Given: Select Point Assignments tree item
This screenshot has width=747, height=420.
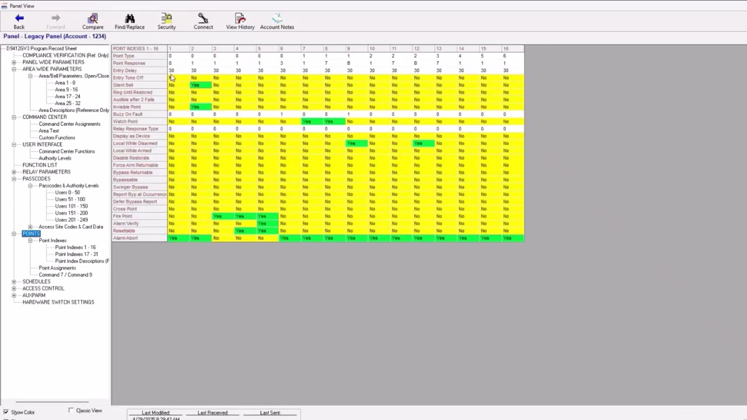Looking at the screenshot, I should point(57,268).
